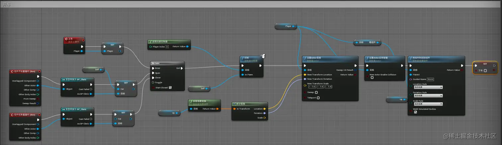This screenshot has width=502, height=145.
Task: Select the 控制 node title
Action: [x=246, y=58]
